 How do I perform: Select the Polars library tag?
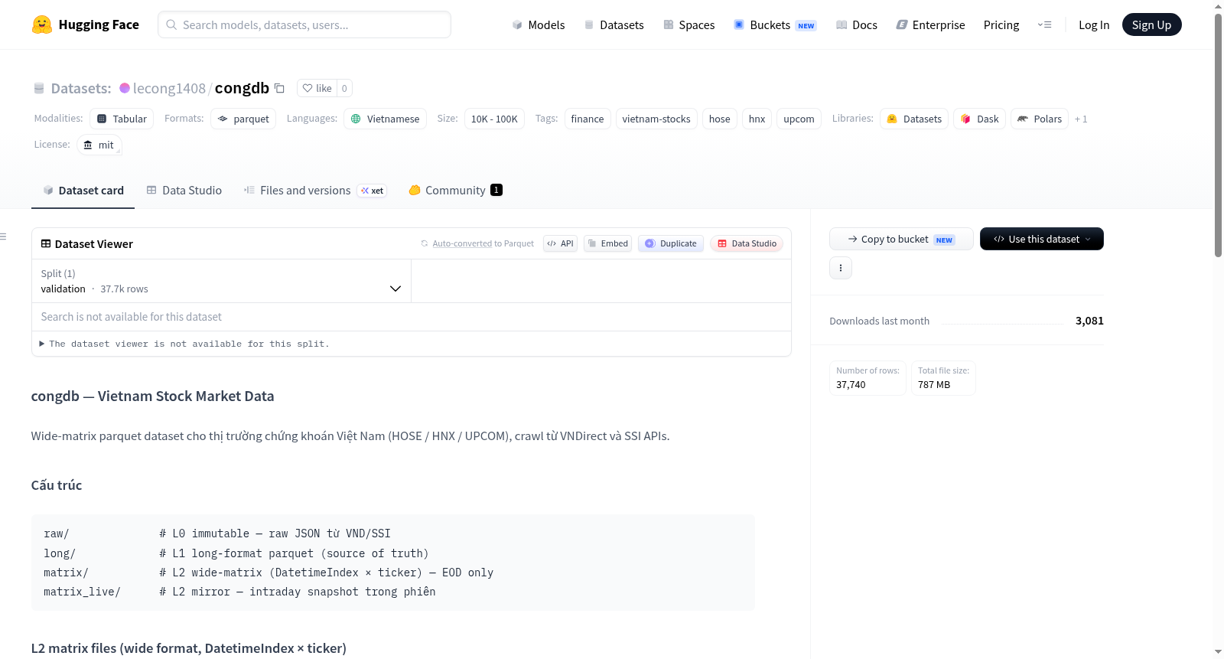tap(1040, 119)
